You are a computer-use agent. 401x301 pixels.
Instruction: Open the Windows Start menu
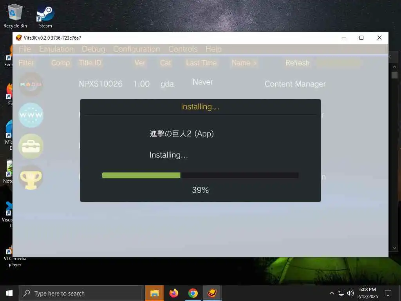tap(9, 293)
